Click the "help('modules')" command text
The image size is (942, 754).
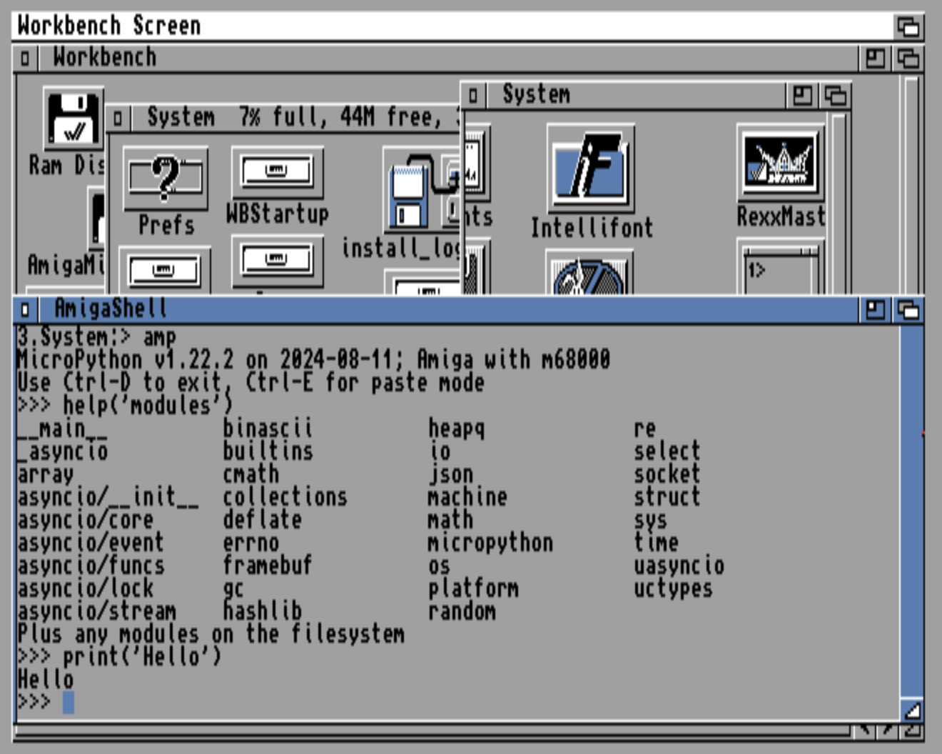click(x=147, y=406)
